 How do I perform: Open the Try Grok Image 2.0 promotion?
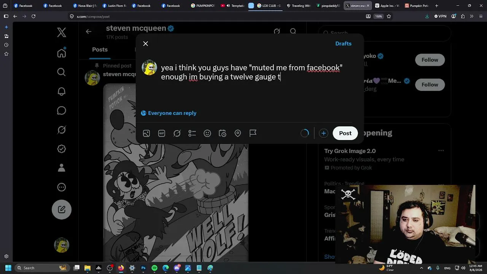coord(350,151)
